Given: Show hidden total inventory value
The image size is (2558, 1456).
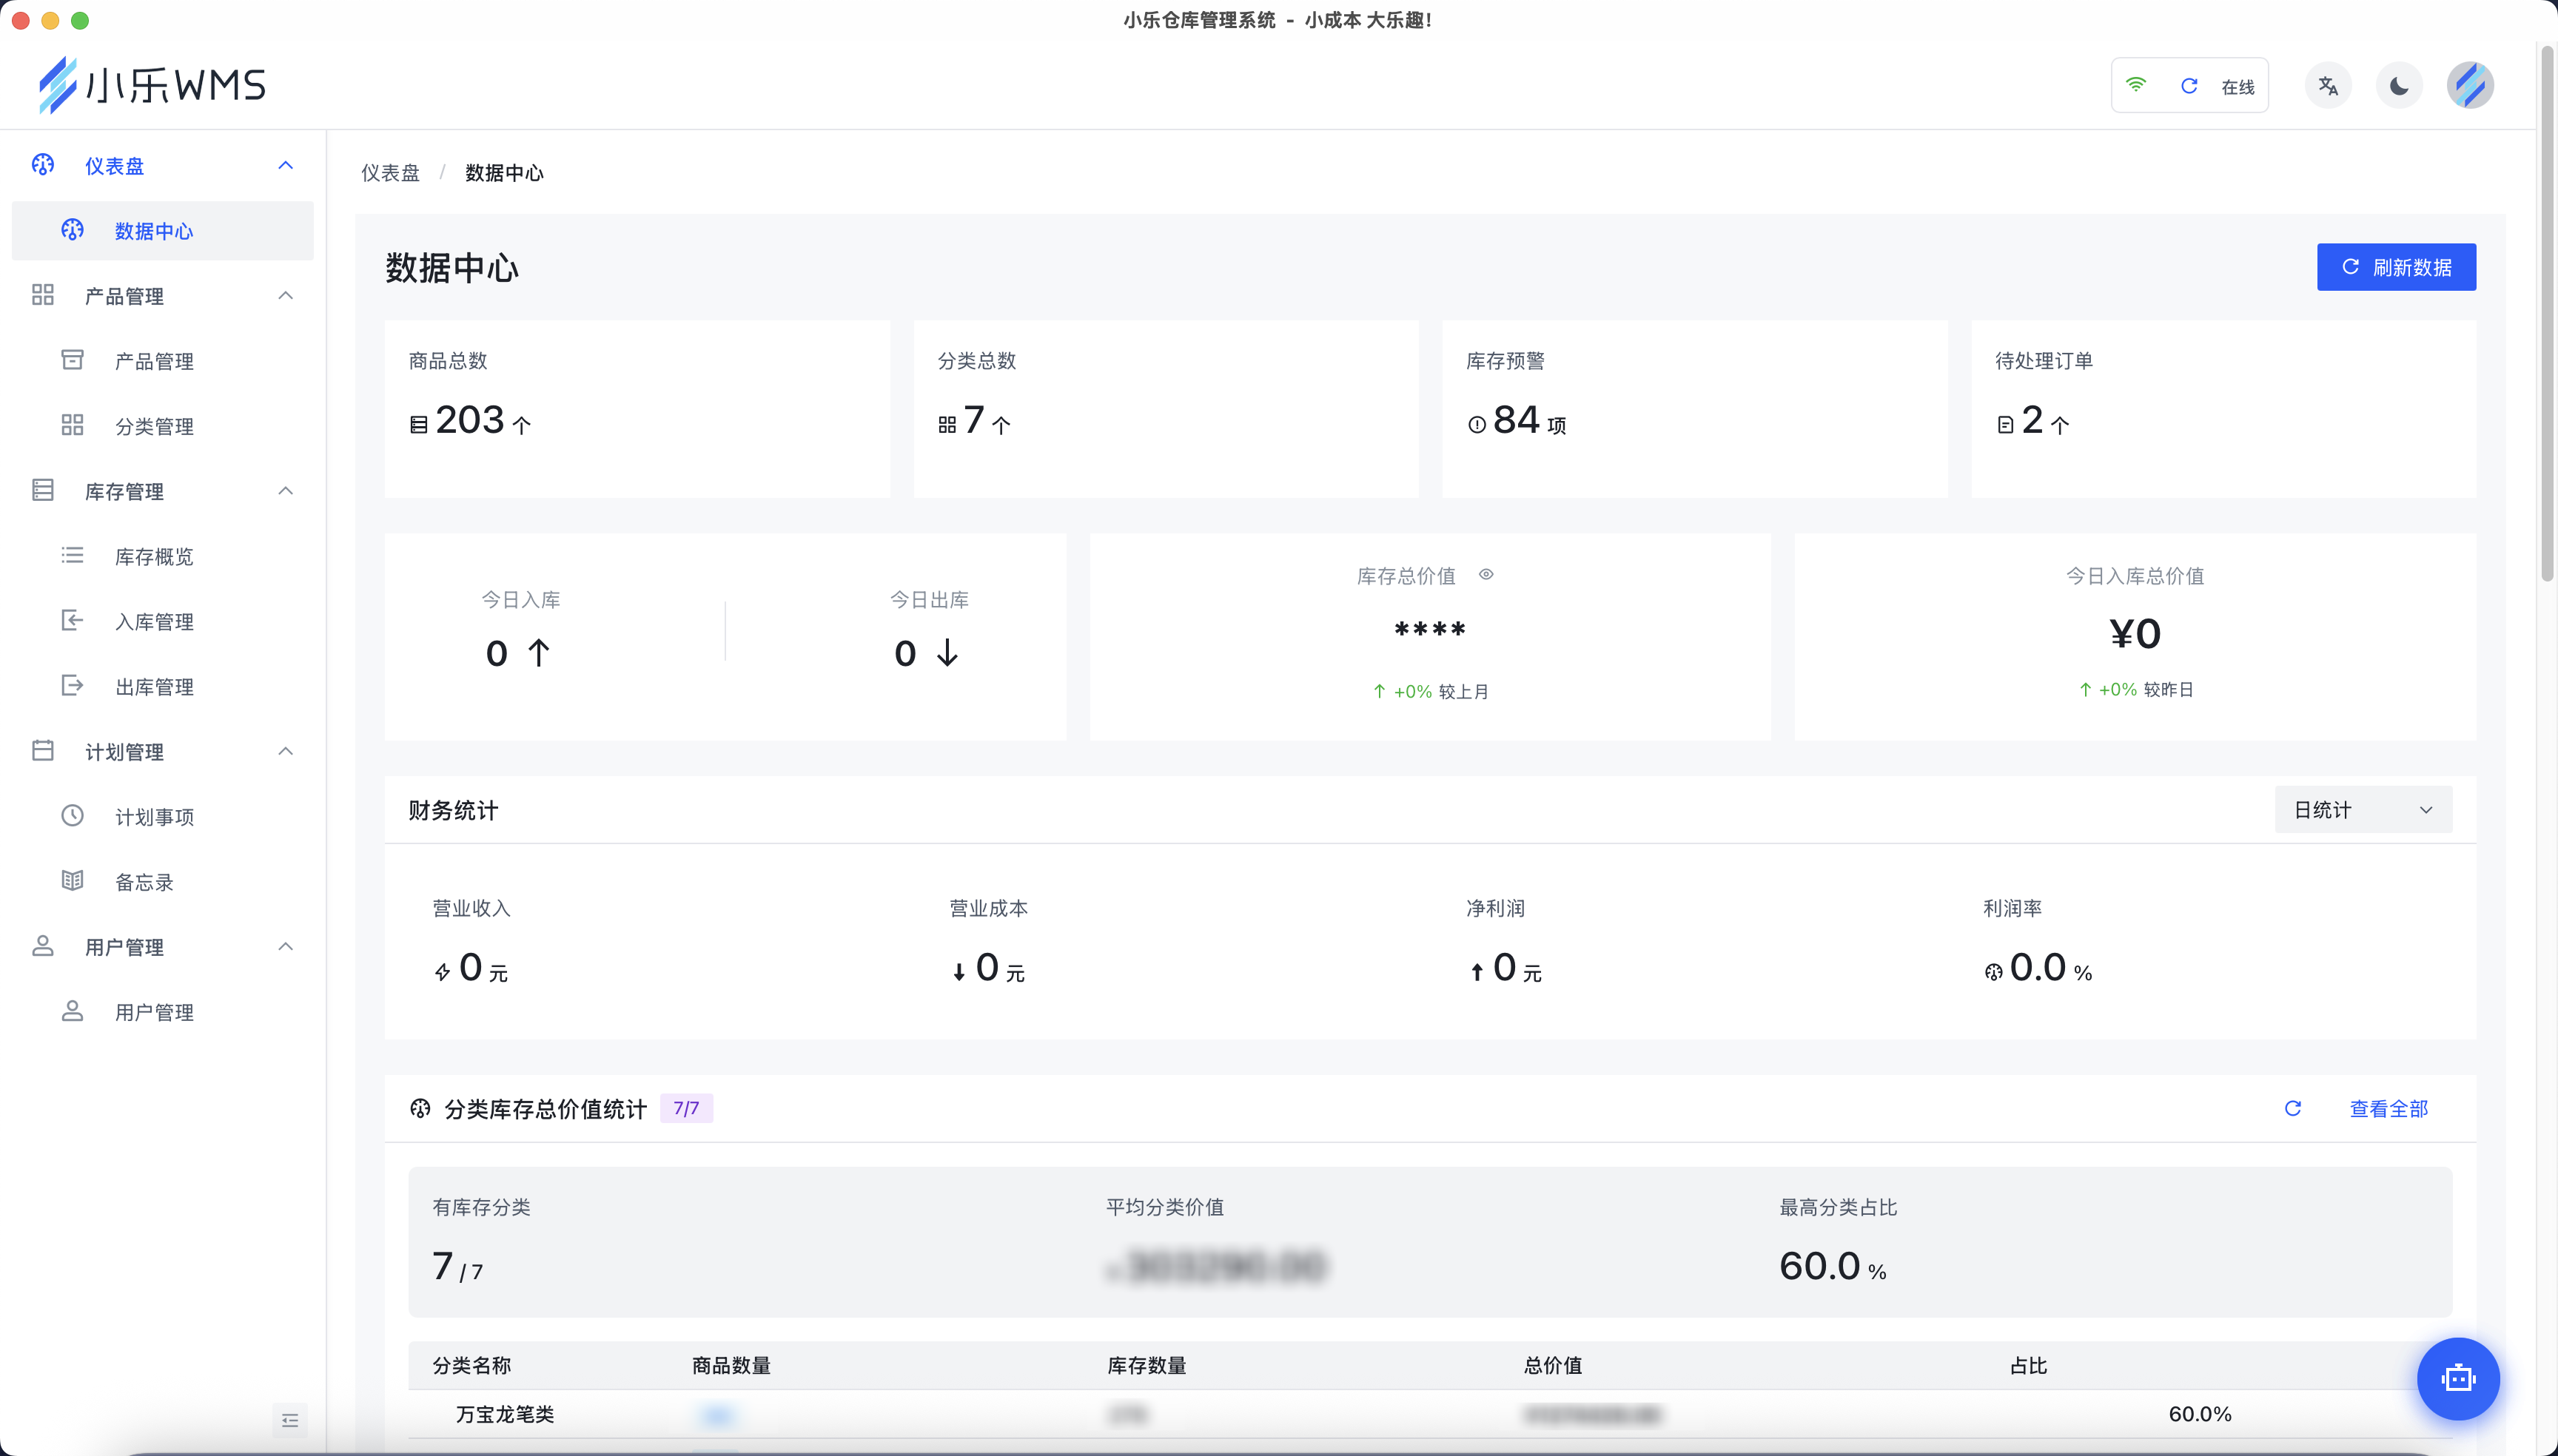Looking at the screenshot, I should [x=1486, y=575].
